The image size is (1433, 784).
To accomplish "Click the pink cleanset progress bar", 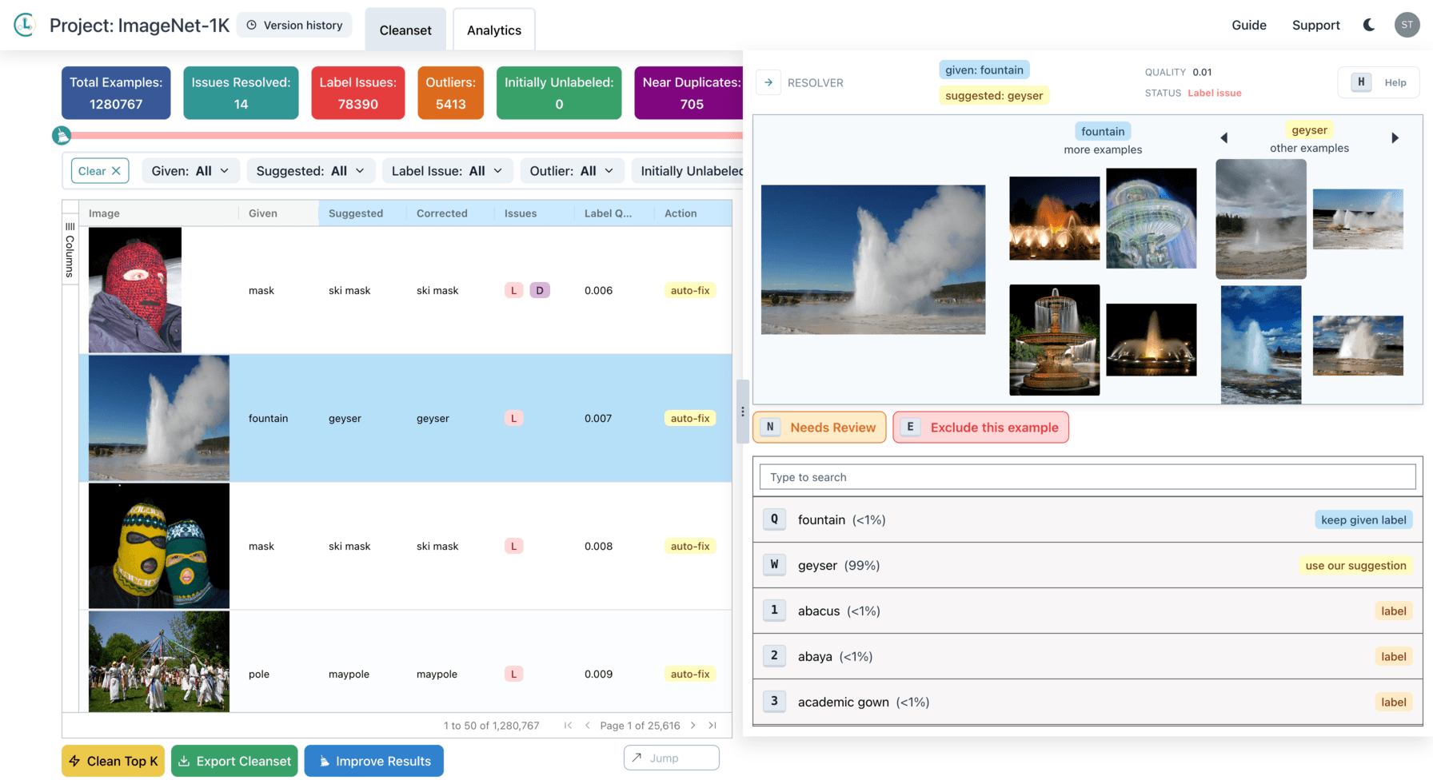I will point(400,135).
